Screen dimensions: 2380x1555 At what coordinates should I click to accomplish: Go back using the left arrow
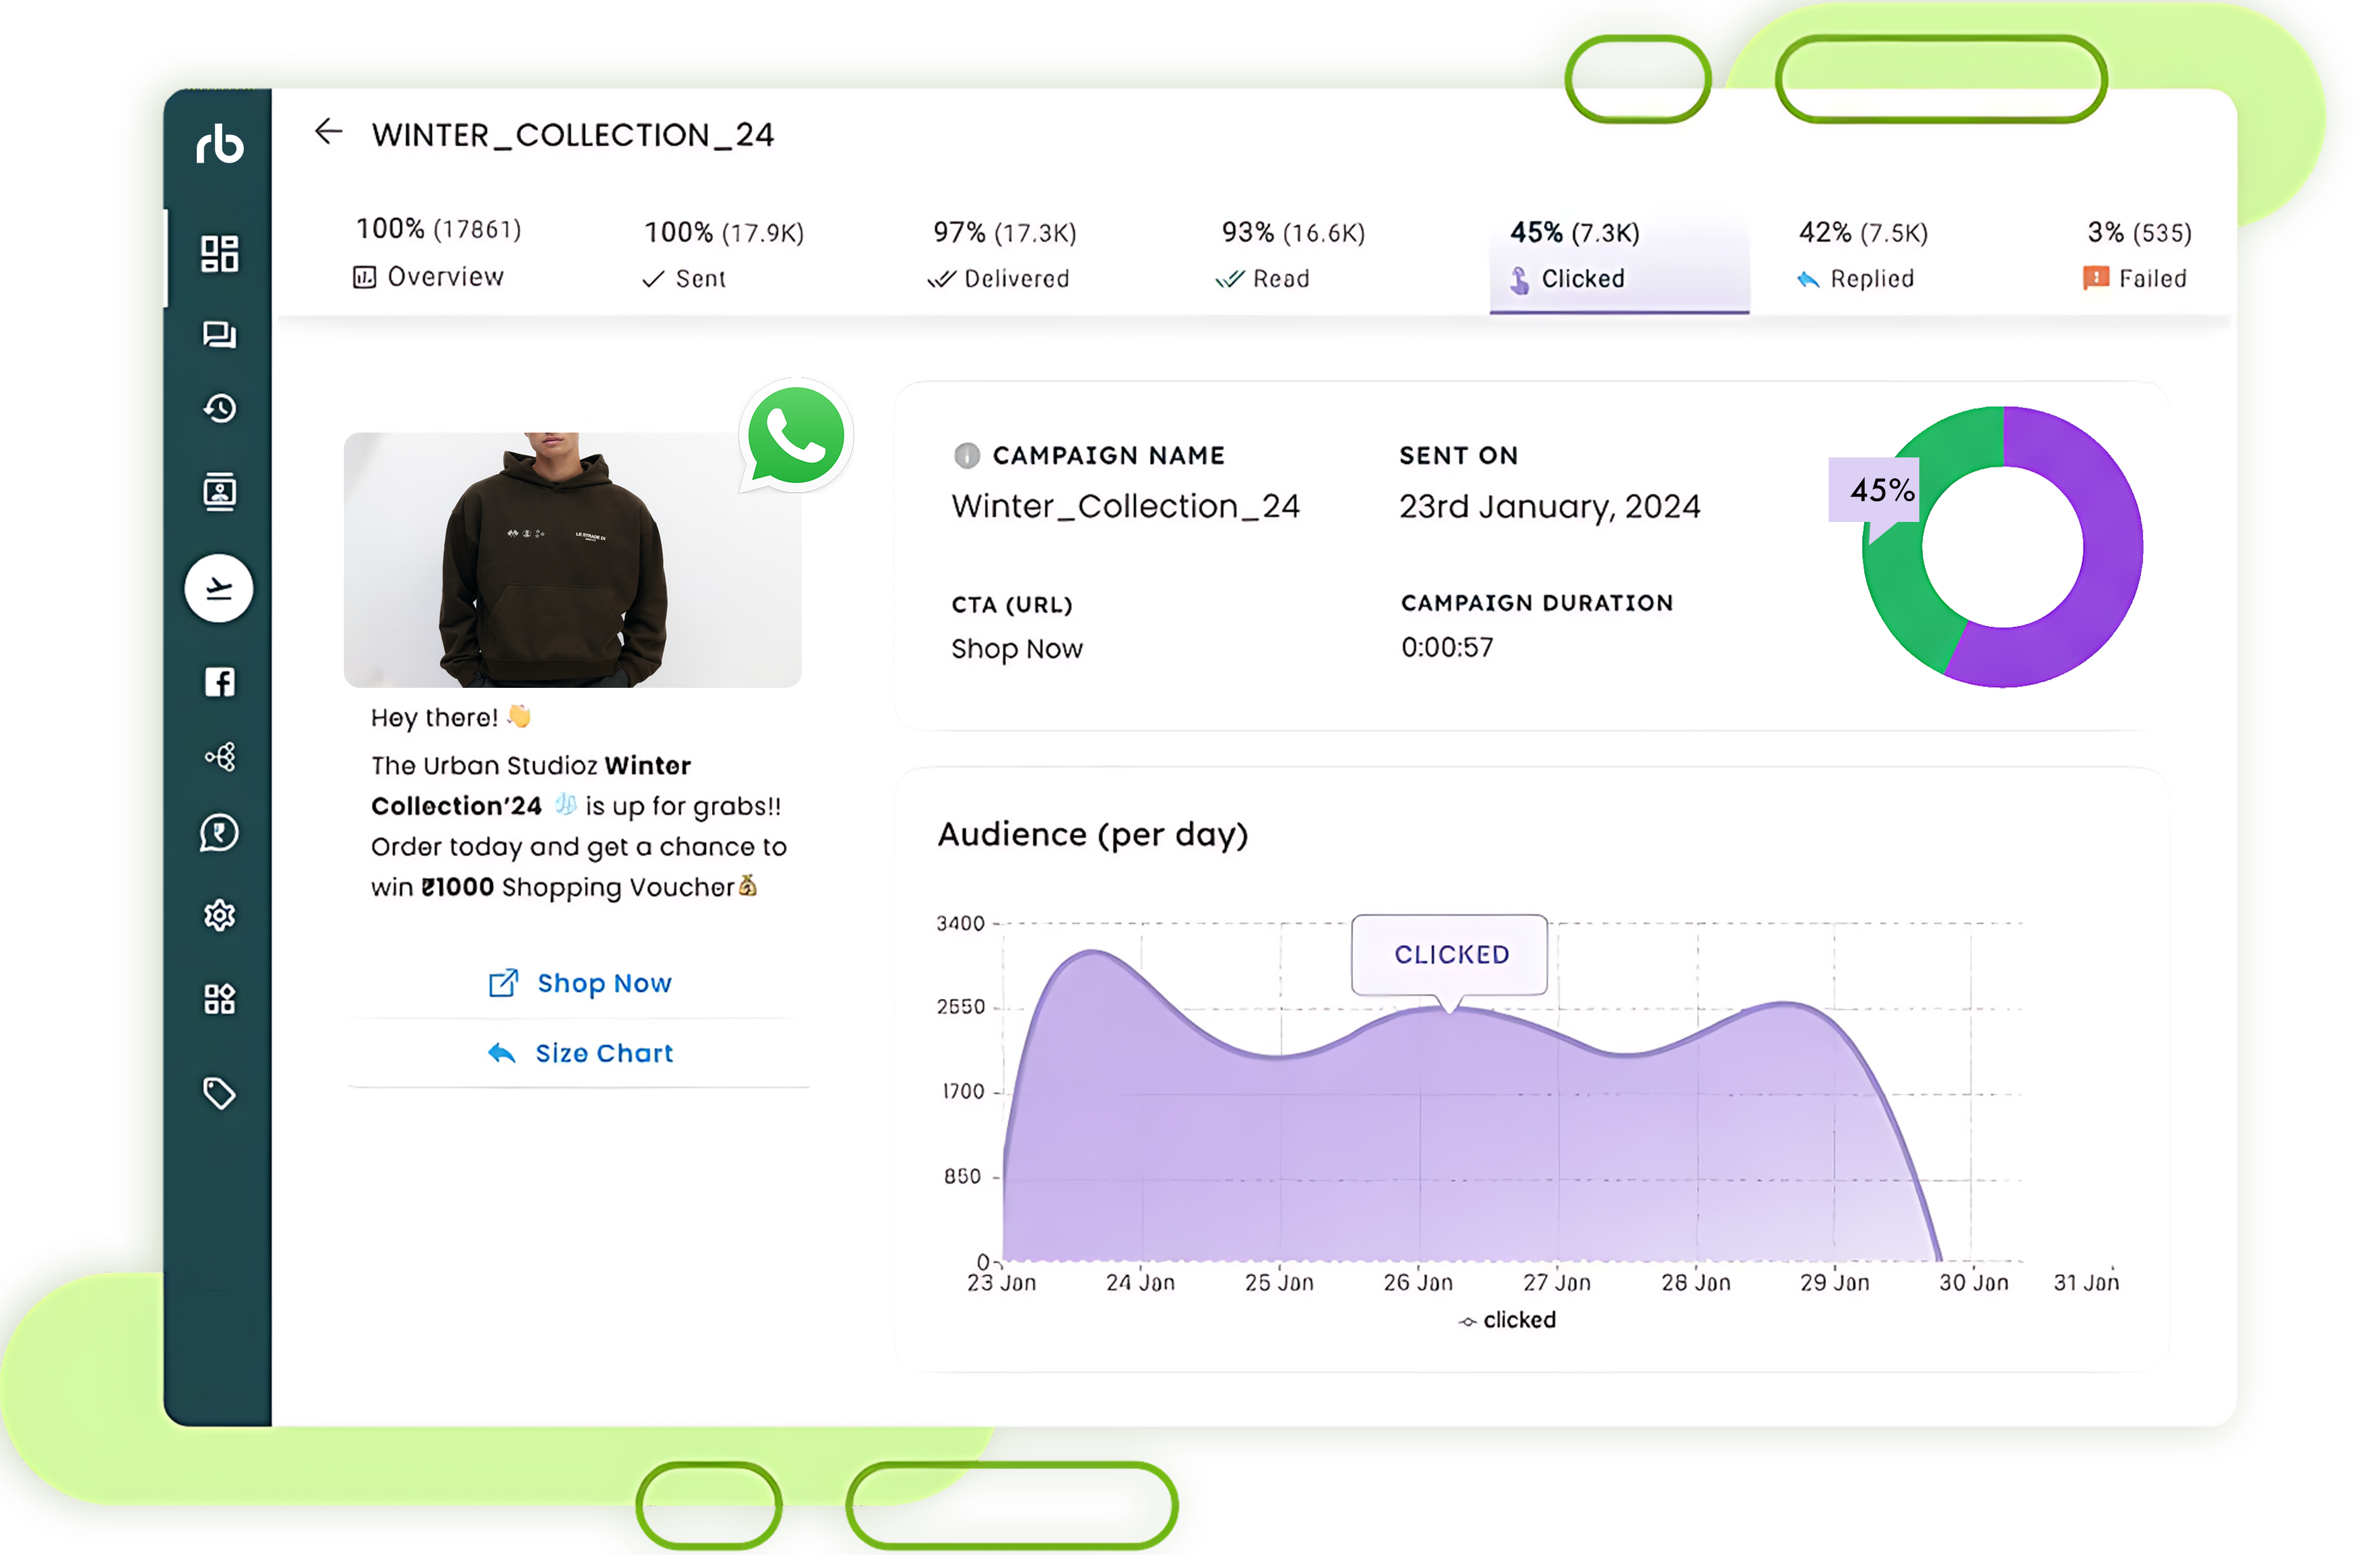[328, 132]
